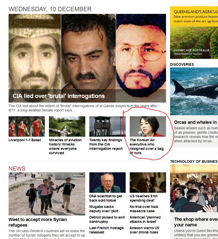218x239 pixels.
Task: Open 'US reaches $1tn spending deal' link
Action: coord(144,198)
